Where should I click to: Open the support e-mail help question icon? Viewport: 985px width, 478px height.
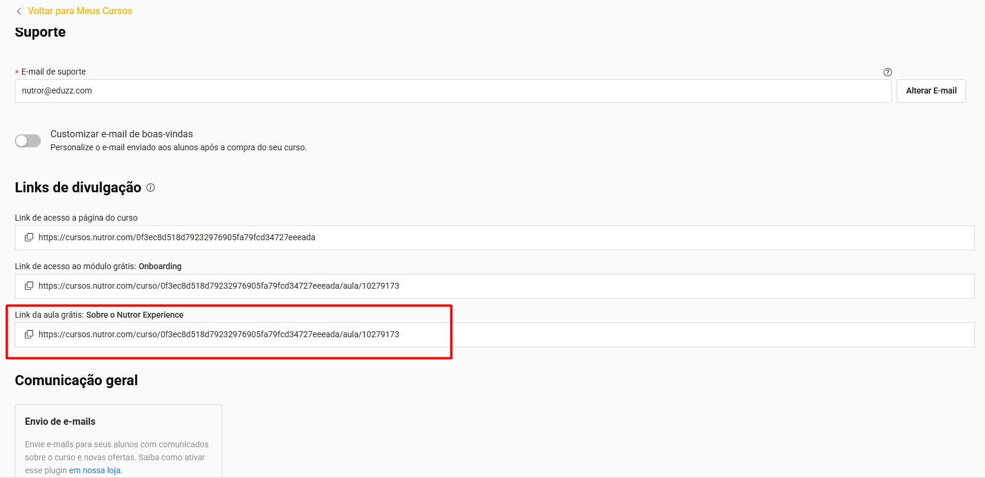click(x=887, y=72)
